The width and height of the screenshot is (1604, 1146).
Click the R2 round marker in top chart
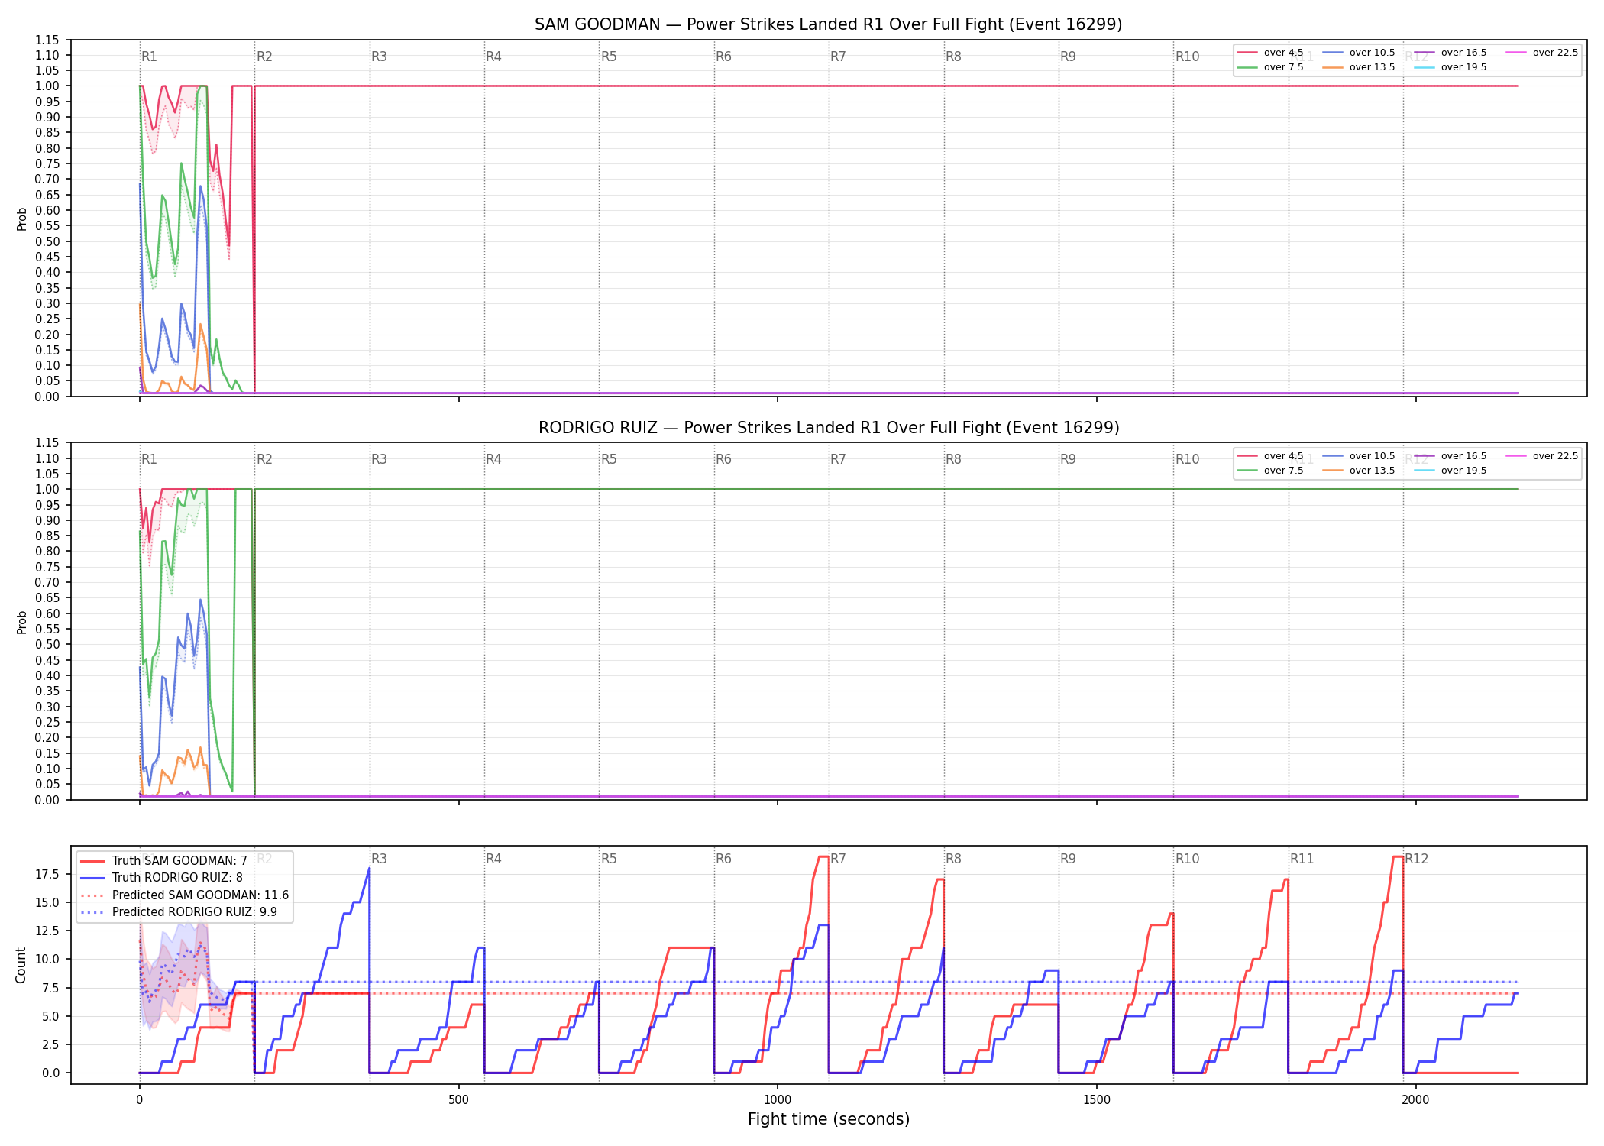tap(264, 57)
